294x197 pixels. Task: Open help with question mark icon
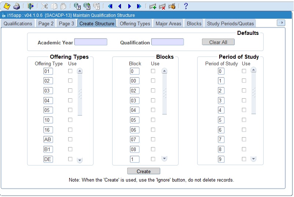click(x=186, y=6)
